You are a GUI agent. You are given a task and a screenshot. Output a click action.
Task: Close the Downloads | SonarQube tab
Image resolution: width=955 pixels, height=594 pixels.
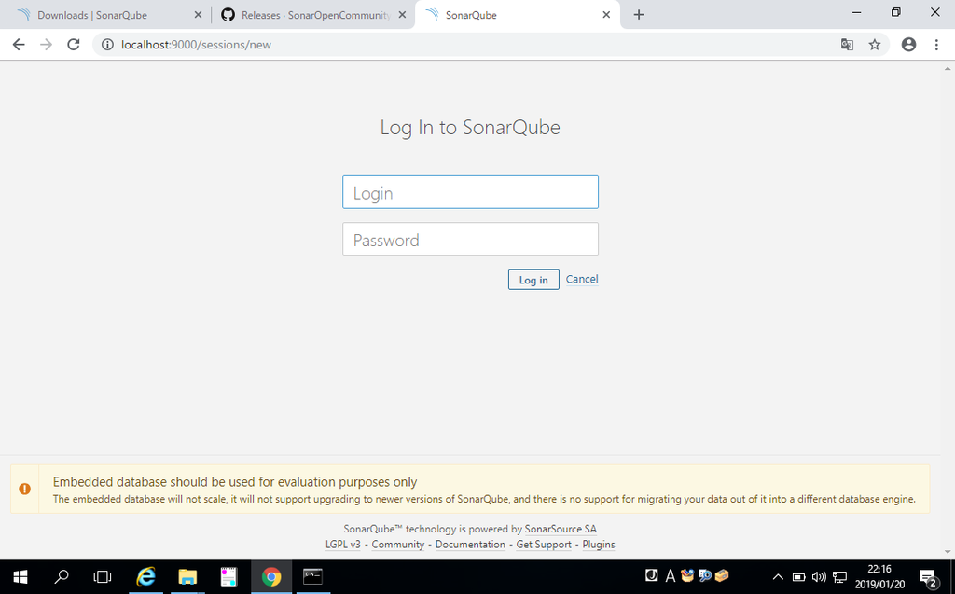click(198, 15)
